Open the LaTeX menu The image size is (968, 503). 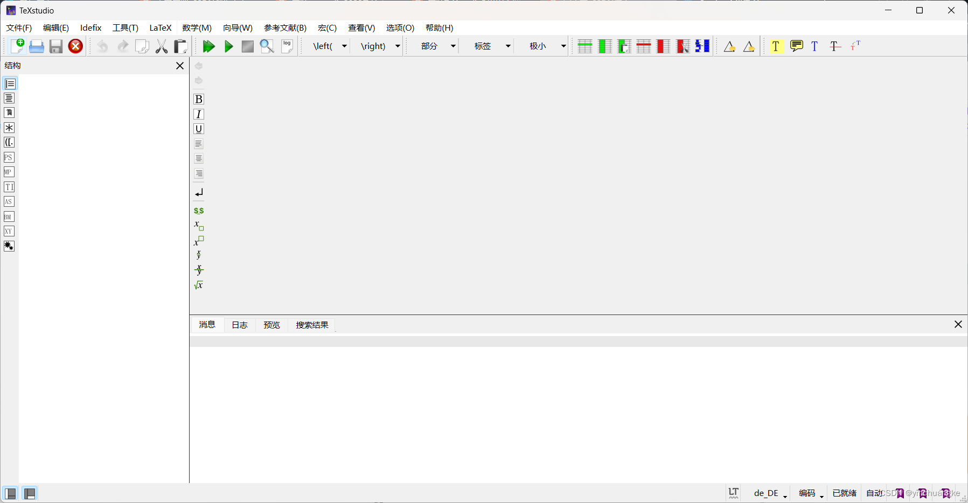(161, 28)
